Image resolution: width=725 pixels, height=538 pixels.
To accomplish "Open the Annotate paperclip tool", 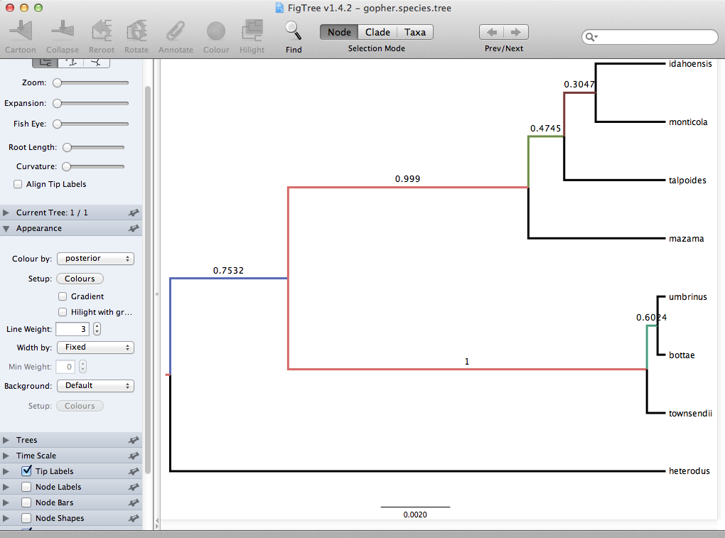I will [x=176, y=31].
